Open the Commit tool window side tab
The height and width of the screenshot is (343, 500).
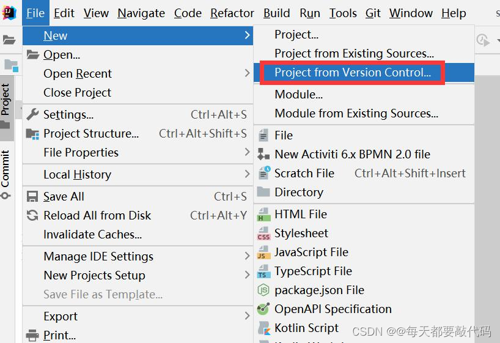[x=6, y=174]
